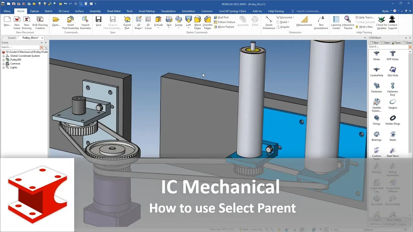The image size is (413, 232).
Task: Select NTP Holes in ICM Mech
Action: tap(393, 56)
